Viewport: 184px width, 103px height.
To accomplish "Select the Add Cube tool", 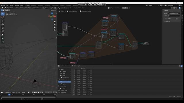I will click(3, 42).
